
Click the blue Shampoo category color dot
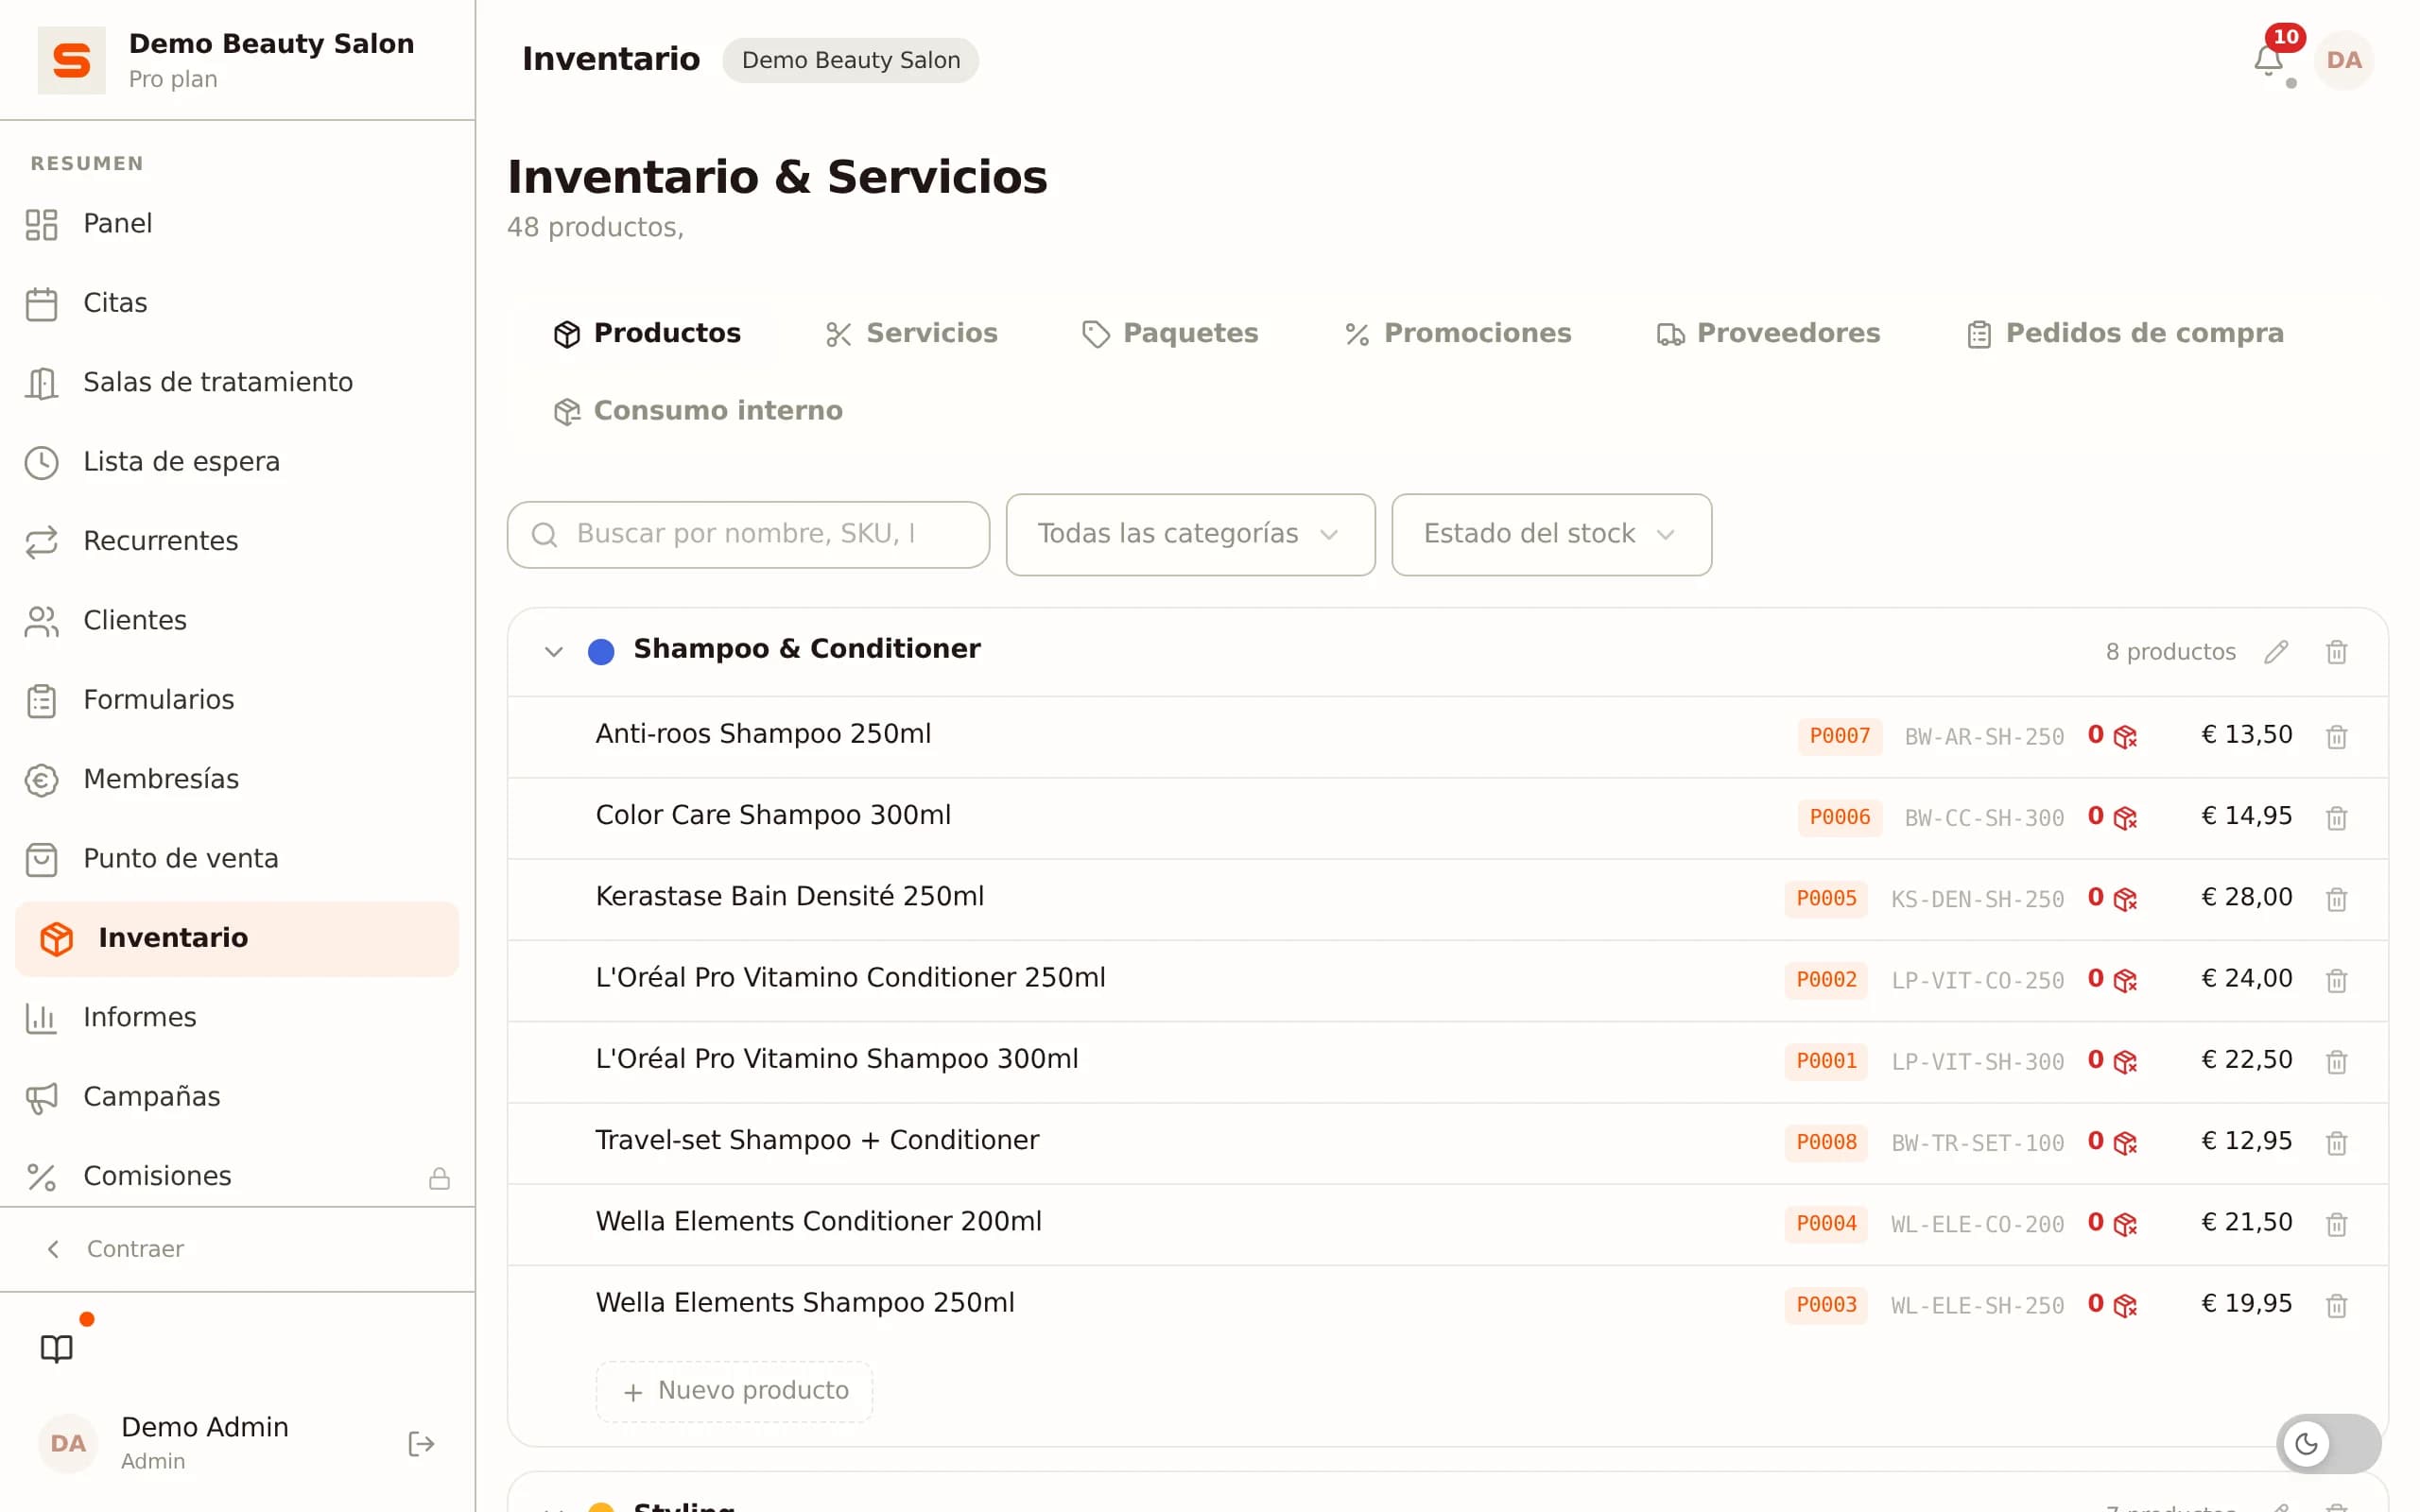pos(601,652)
